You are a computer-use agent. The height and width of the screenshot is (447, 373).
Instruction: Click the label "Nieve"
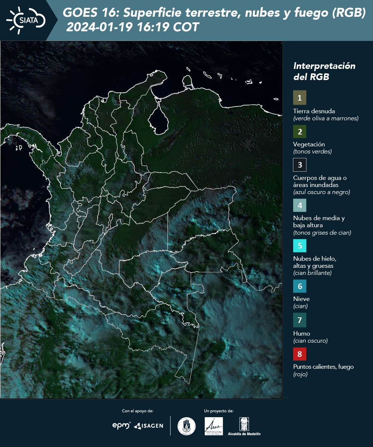[x=301, y=299]
